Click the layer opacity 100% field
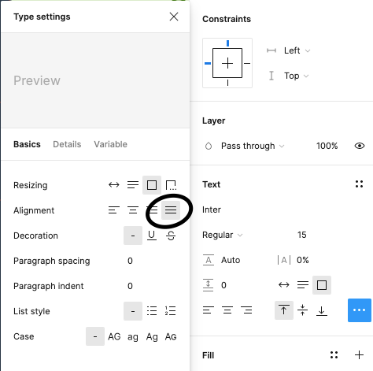This screenshot has height=371, width=373. pos(327,146)
